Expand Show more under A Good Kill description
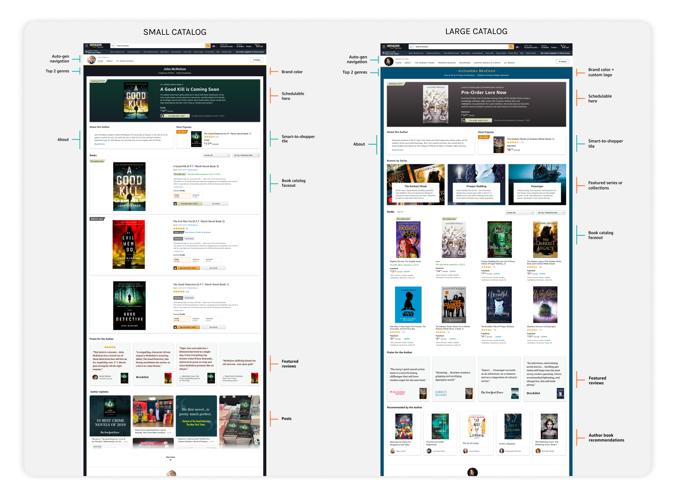The image size is (675, 499). pyautogui.click(x=179, y=187)
